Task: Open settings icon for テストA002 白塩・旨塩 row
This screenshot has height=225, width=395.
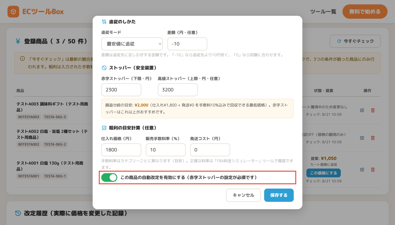Action: [x=362, y=138]
